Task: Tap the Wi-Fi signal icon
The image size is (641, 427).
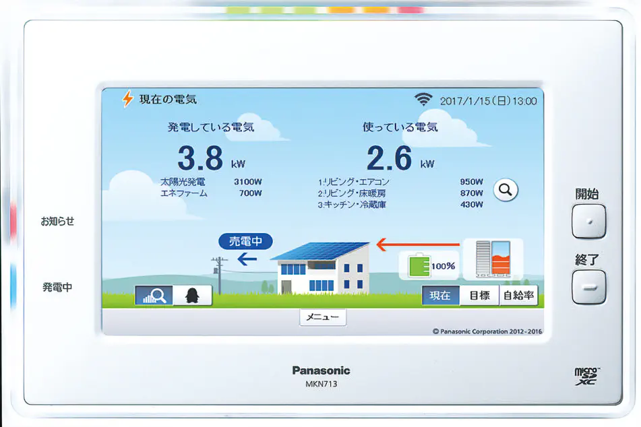Action: tap(423, 99)
